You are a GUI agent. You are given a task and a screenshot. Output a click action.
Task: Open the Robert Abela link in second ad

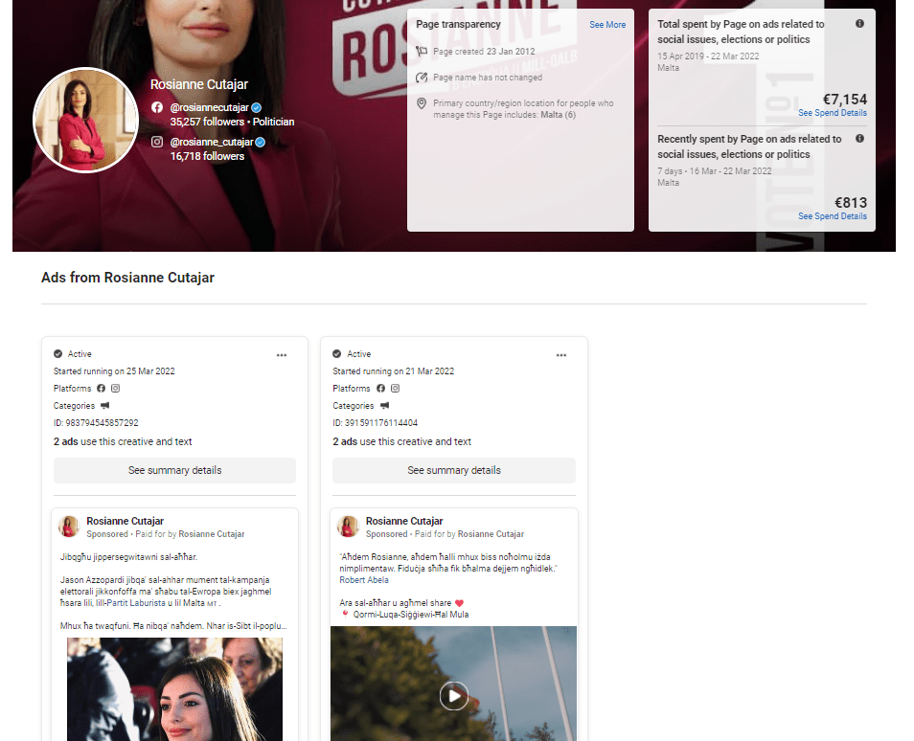point(364,580)
